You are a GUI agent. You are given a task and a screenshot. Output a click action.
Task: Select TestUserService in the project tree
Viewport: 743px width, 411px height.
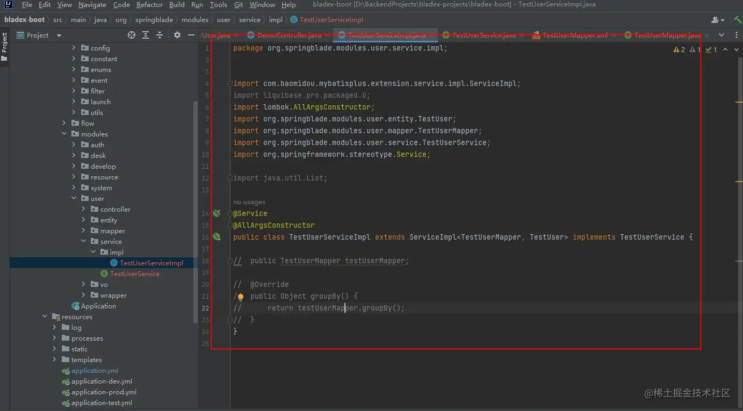pos(134,274)
